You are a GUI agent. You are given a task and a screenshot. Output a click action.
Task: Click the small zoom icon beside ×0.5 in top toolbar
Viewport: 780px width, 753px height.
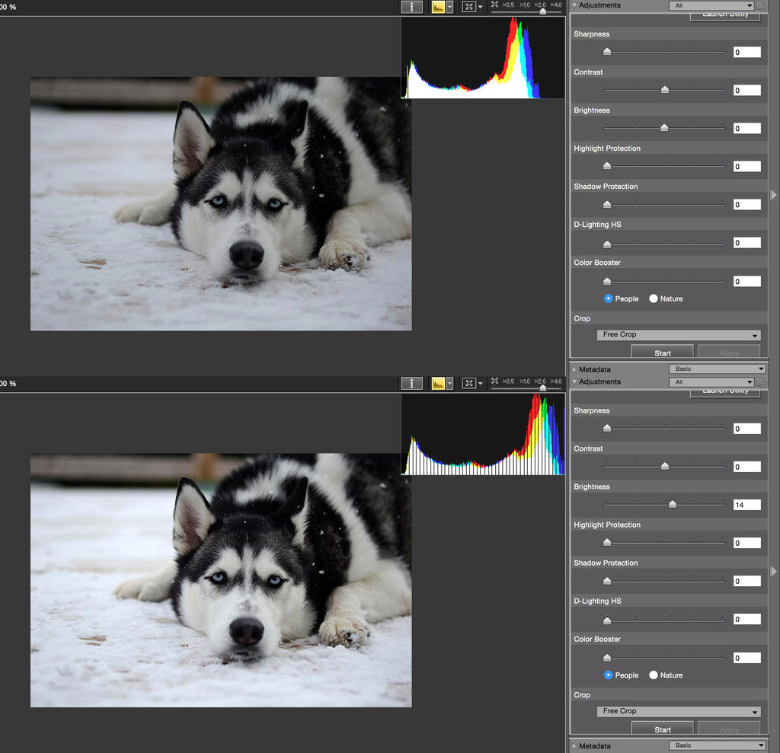pyautogui.click(x=495, y=5)
